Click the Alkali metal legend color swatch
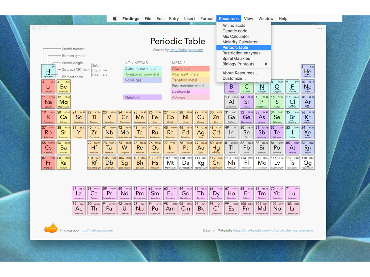The height and width of the screenshot is (277, 370). point(190,68)
